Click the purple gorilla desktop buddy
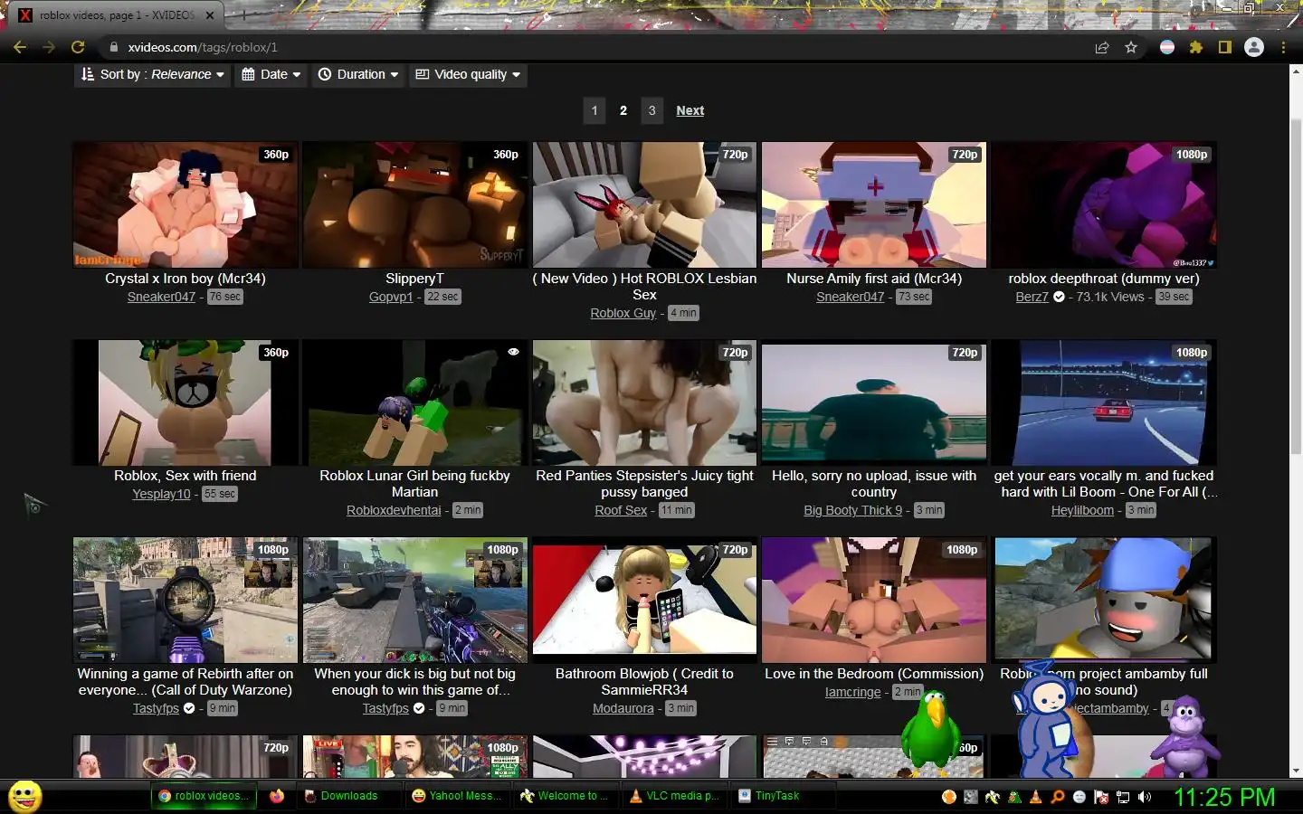1303x814 pixels. (x=1184, y=737)
